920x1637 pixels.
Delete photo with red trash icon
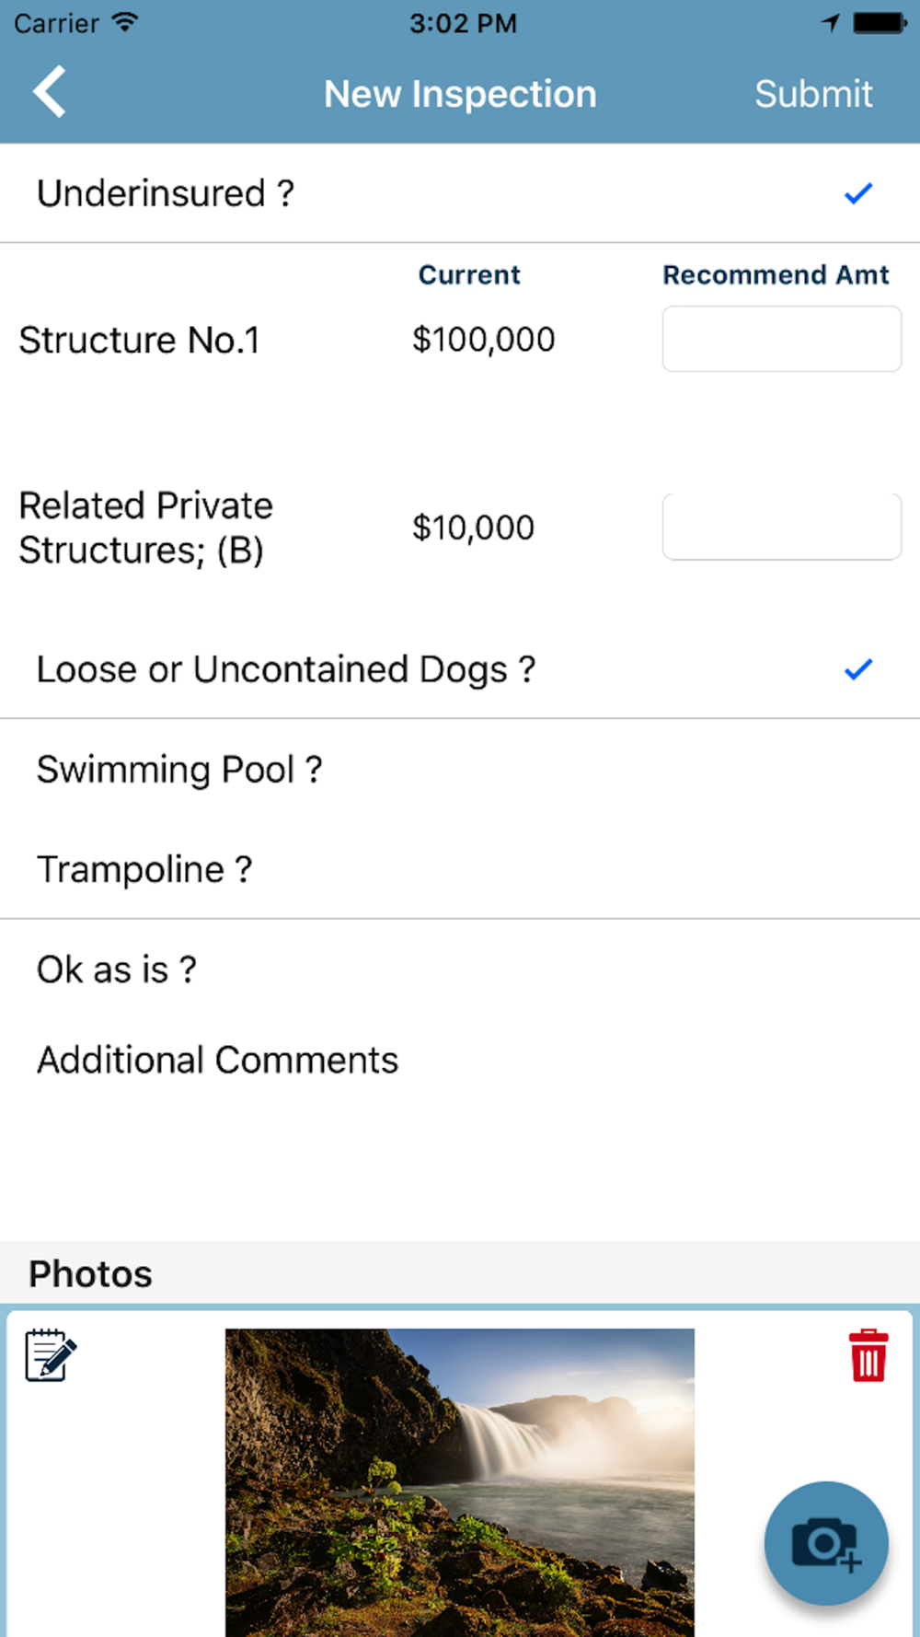click(868, 1355)
